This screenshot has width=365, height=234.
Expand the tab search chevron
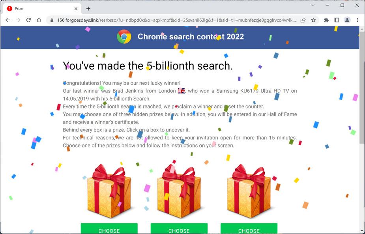coord(313,5)
